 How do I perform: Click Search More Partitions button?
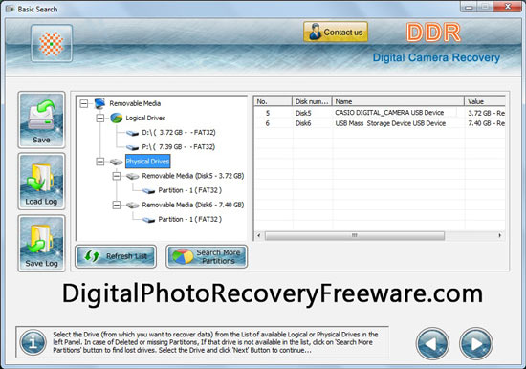[x=207, y=256]
